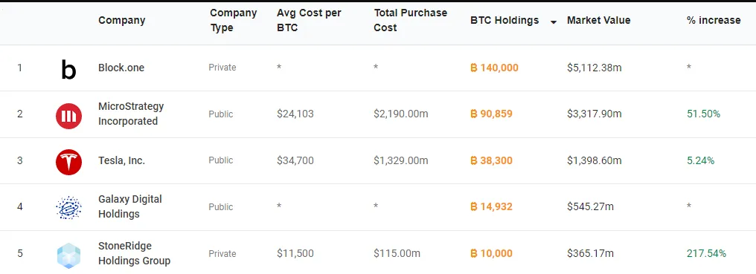Click the Block.one logo icon
Viewport: 756px width, 274px height.
tap(68, 69)
